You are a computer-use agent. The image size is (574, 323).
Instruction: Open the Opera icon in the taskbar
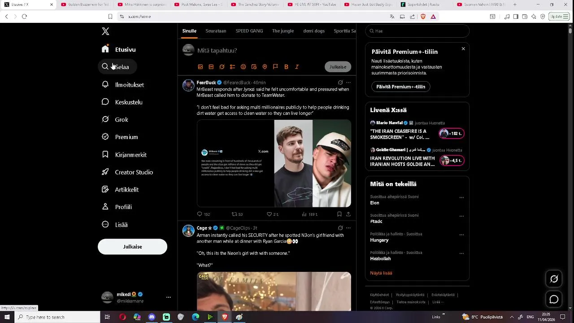(122, 317)
